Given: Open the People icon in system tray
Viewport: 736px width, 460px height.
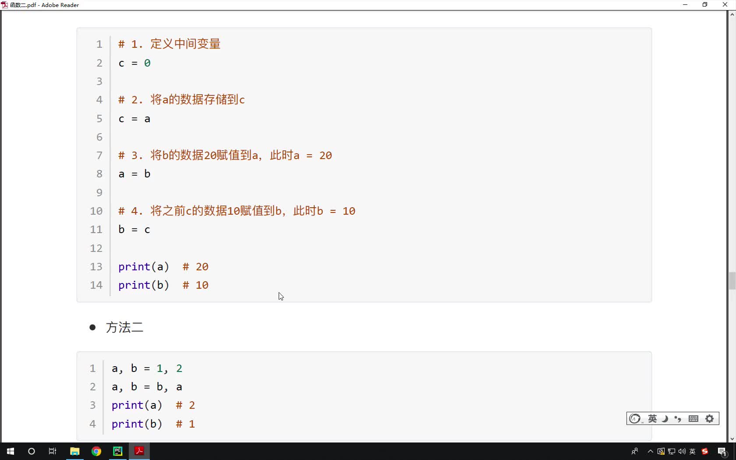Looking at the screenshot, I should coord(634,451).
